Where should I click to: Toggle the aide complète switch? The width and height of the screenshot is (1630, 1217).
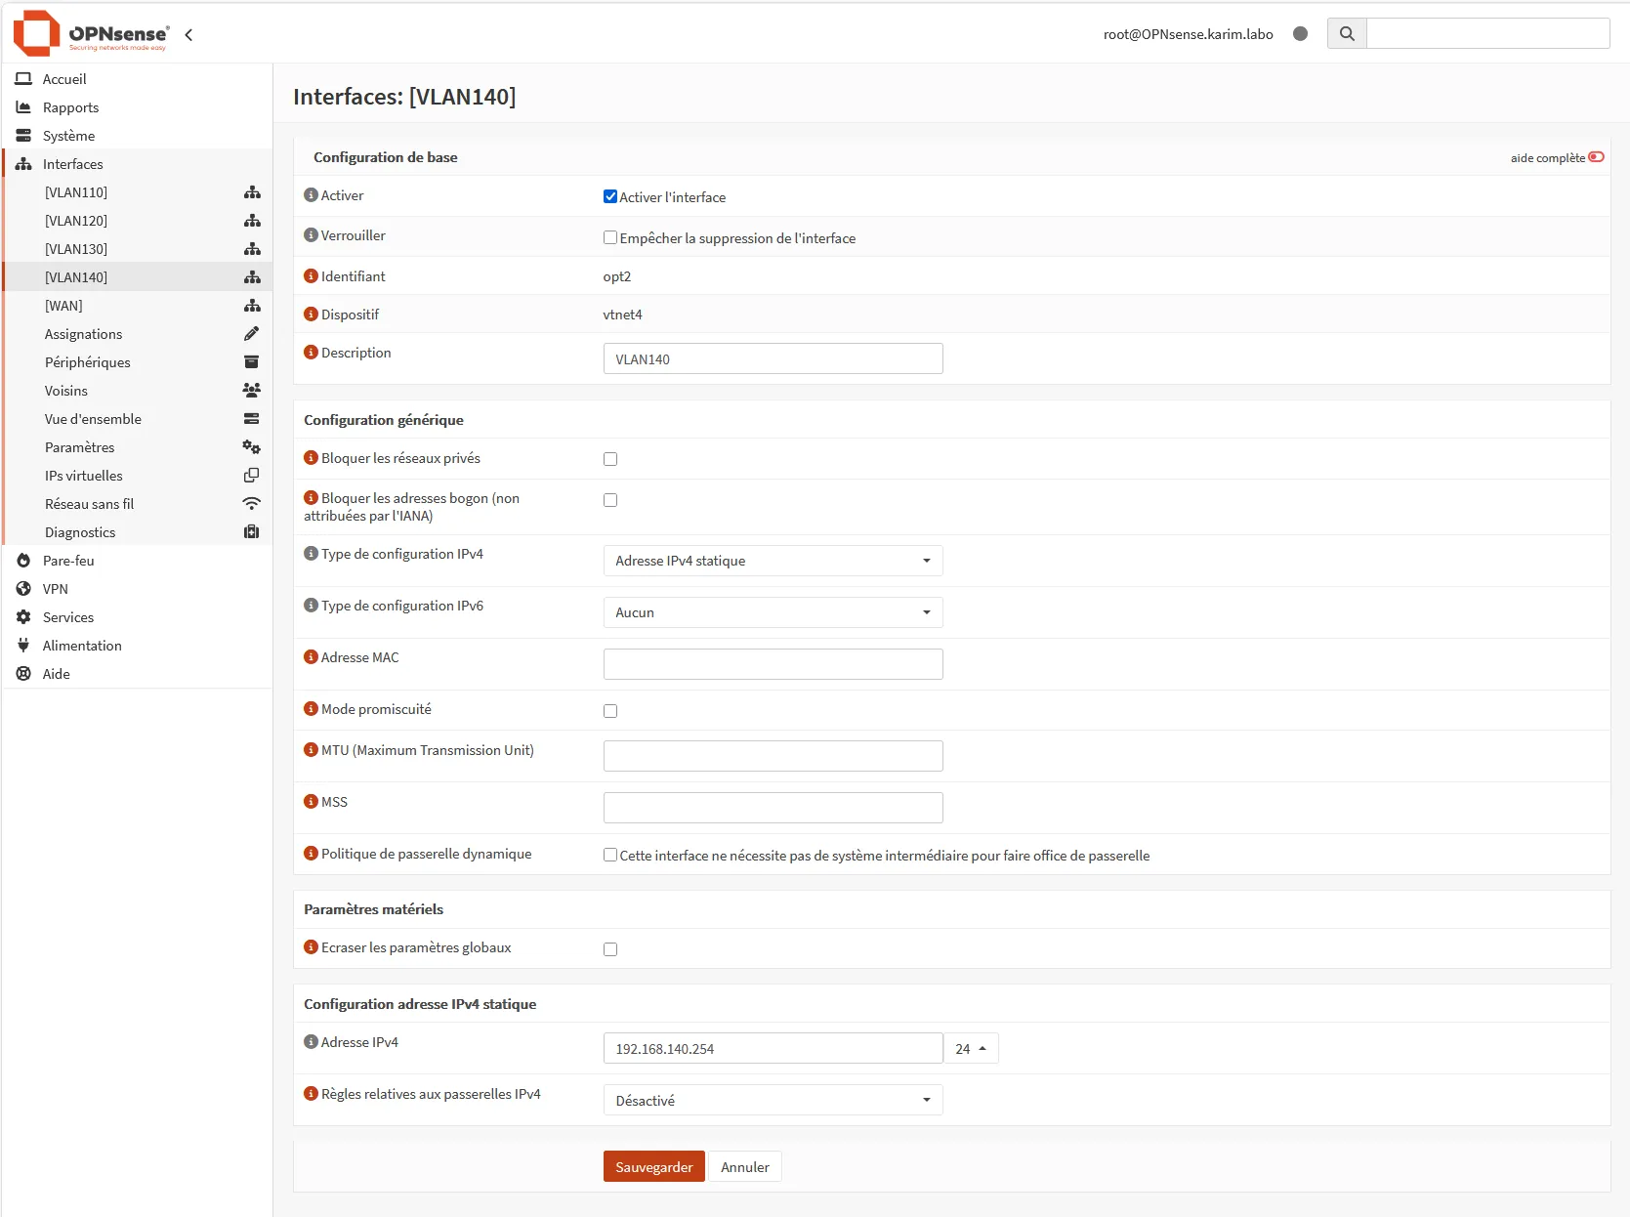[1596, 157]
